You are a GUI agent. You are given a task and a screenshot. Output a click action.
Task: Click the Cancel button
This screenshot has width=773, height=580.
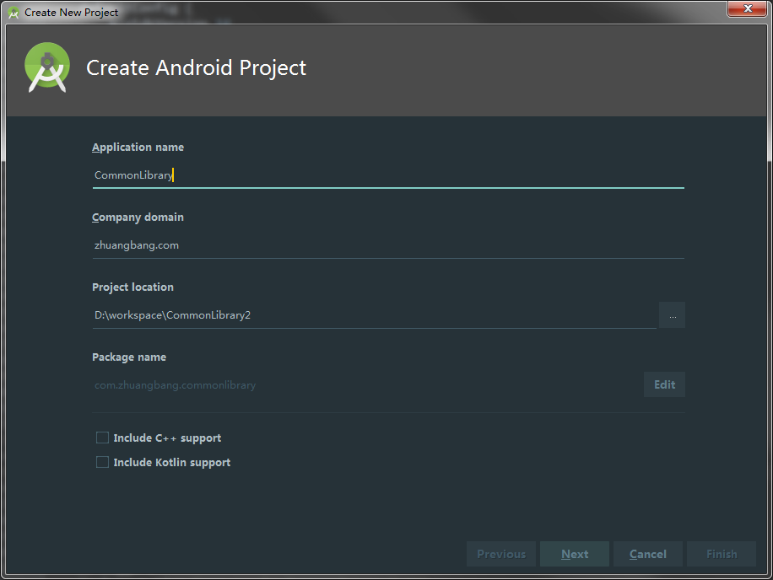(648, 554)
